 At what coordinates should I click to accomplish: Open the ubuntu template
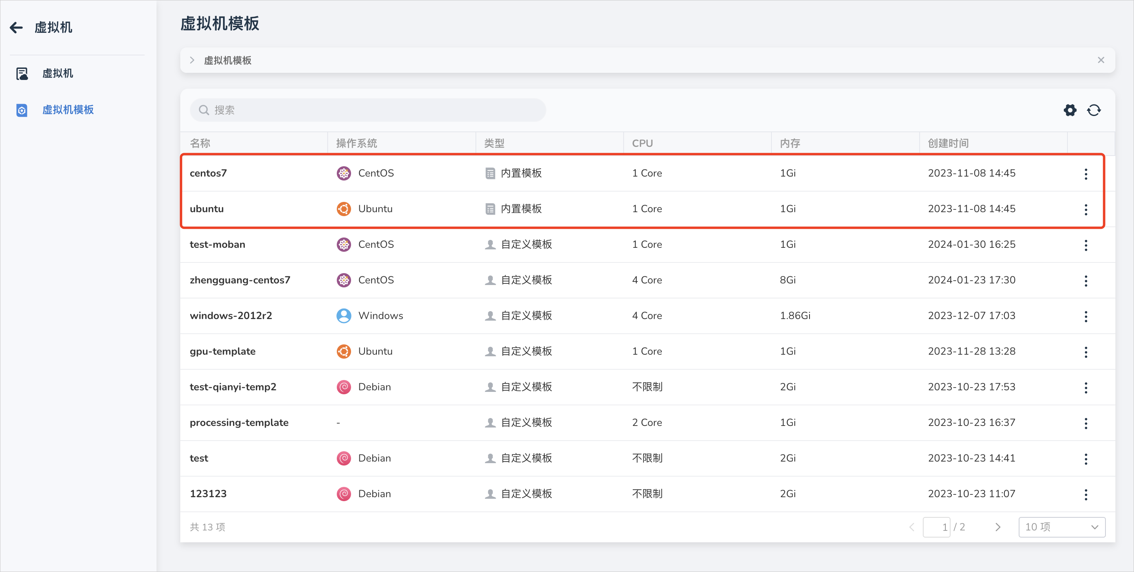point(206,209)
